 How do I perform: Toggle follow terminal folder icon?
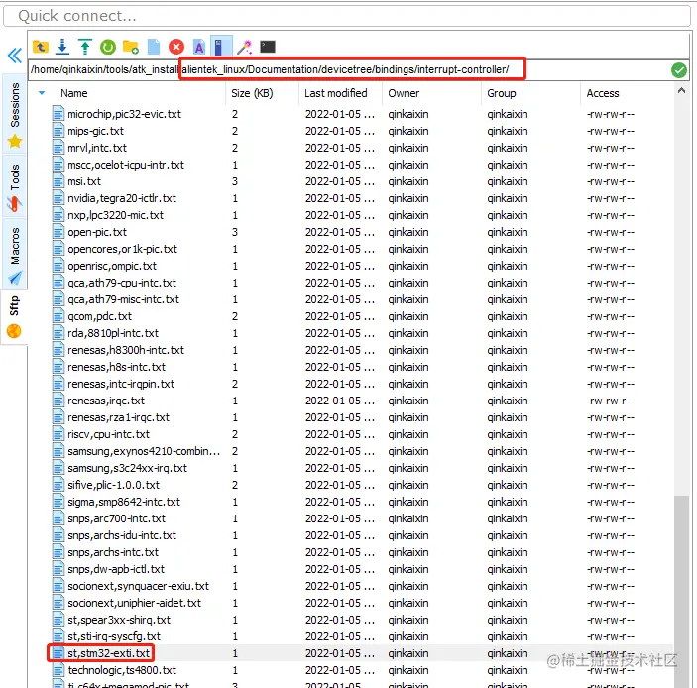pos(220,47)
